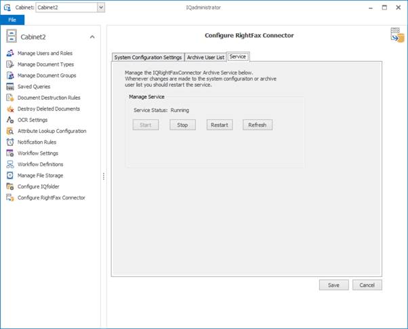Open the File menu
The image size is (408, 329).
(12, 20)
